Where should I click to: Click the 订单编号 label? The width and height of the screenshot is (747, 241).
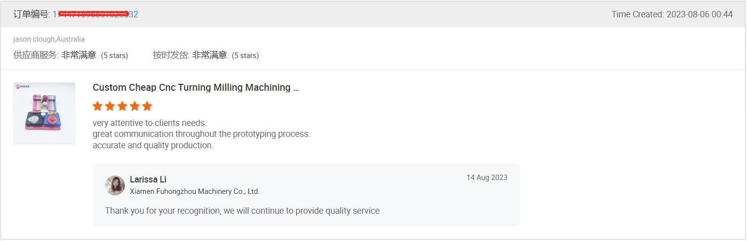click(x=32, y=14)
